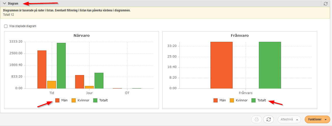332x126 pixels.
Task: Click the Närvaro chart title
Action: pos(82,35)
